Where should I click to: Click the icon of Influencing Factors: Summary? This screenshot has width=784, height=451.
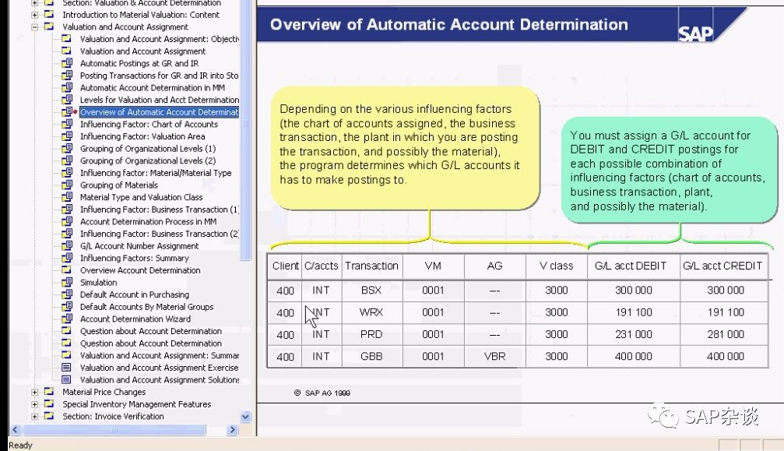tap(66, 258)
